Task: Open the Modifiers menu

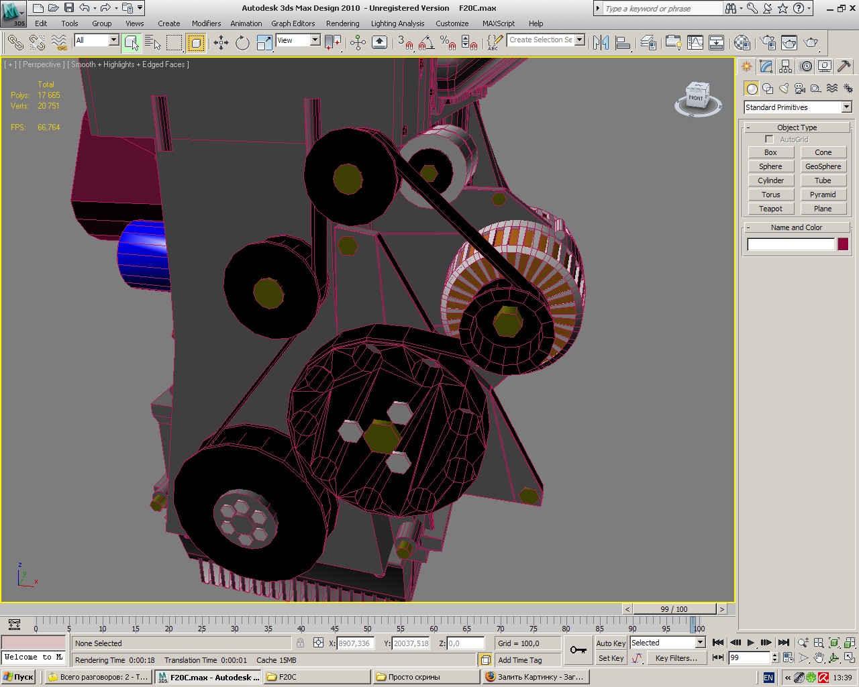Action: point(206,23)
